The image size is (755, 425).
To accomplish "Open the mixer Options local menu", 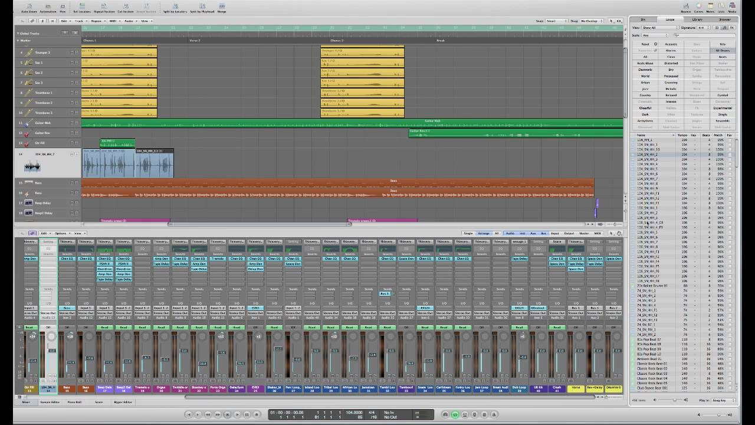I will pyautogui.click(x=61, y=233).
